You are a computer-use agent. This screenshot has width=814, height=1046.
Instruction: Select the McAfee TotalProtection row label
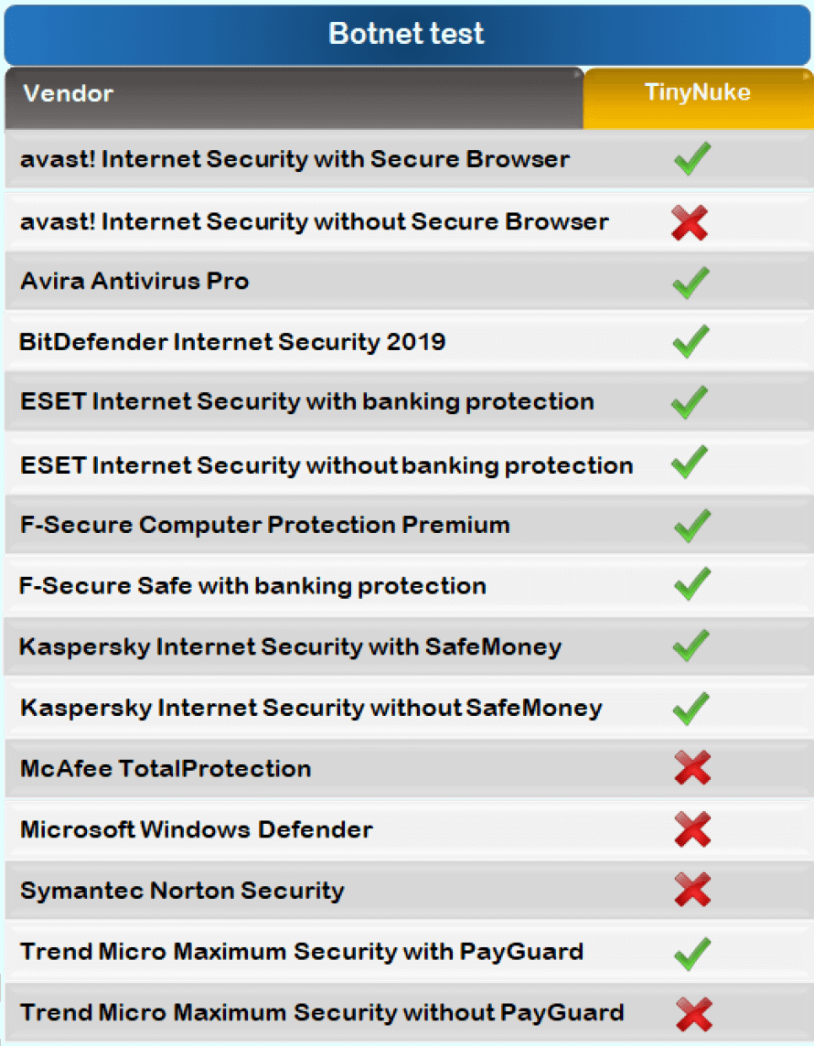click(x=166, y=769)
